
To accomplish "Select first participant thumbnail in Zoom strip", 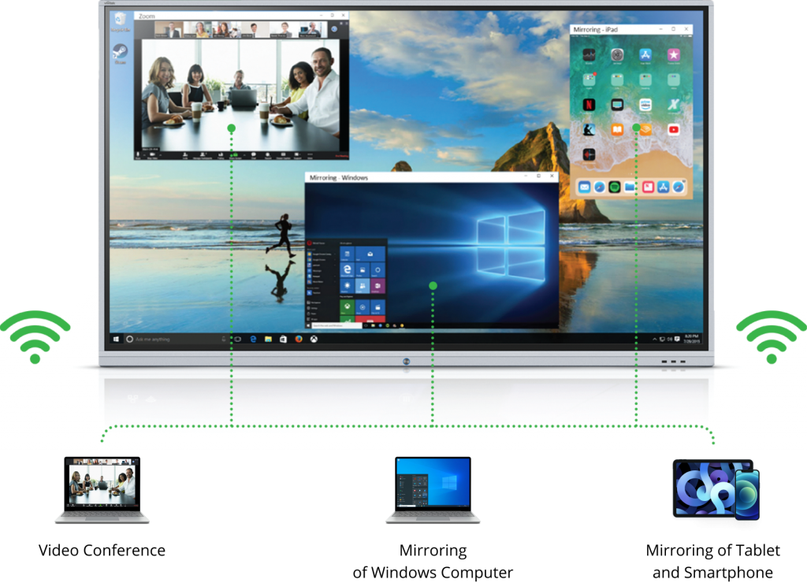I will coord(166,29).
